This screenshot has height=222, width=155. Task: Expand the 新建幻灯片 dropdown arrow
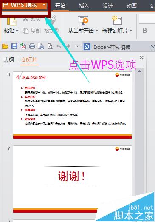tap(130, 31)
